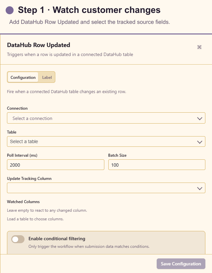Click 'Fire when a connected DataHub table' description
212x273 pixels.
pos(67,91)
